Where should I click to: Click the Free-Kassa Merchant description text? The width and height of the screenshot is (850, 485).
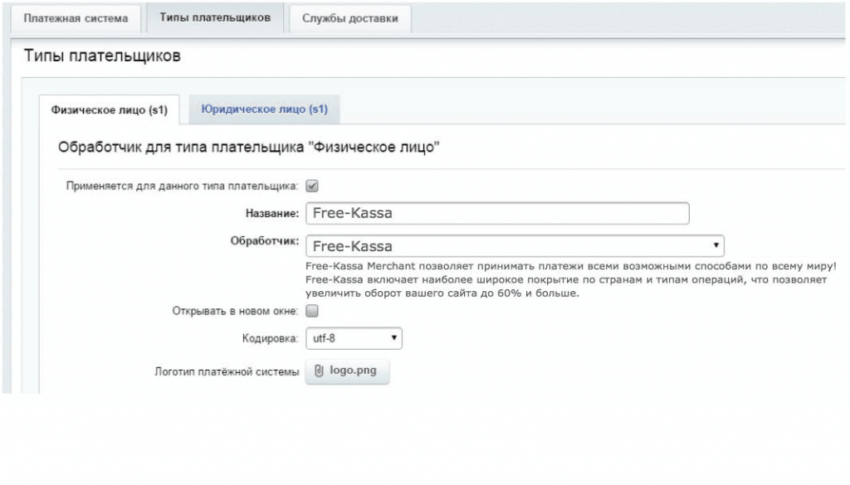point(571,280)
